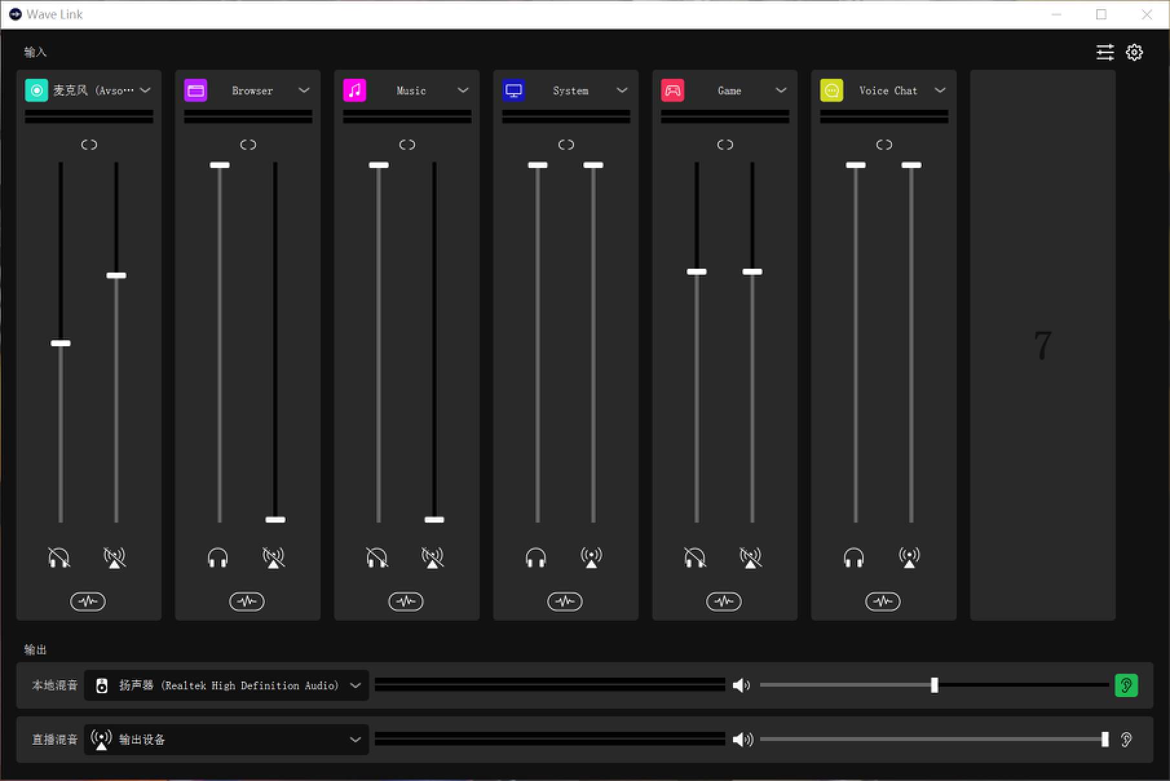Open the 输出设备 dropdown for 直播混音
This screenshot has height=781, width=1170.
pos(355,740)
